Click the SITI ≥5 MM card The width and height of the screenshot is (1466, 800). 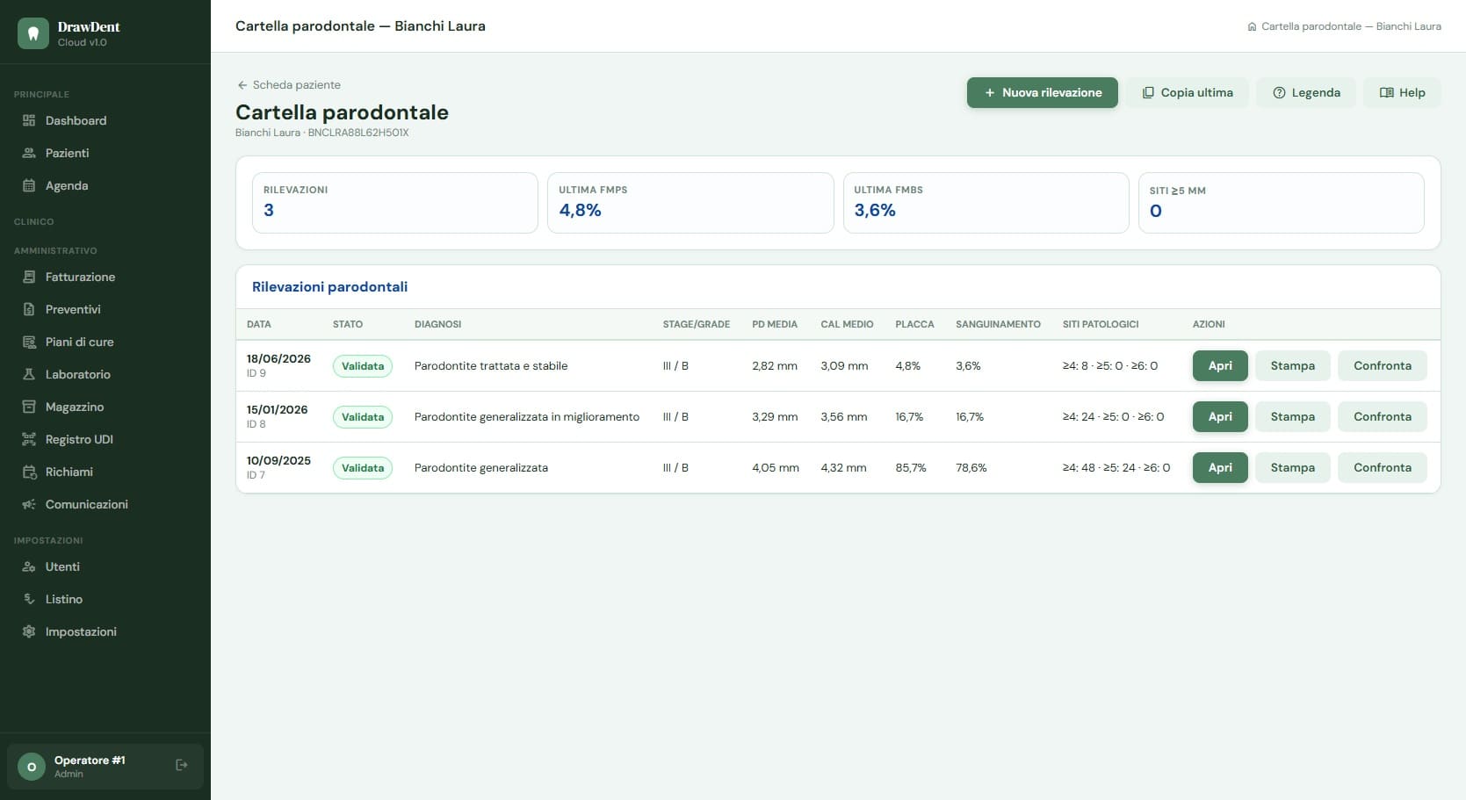coord(1281,203)
